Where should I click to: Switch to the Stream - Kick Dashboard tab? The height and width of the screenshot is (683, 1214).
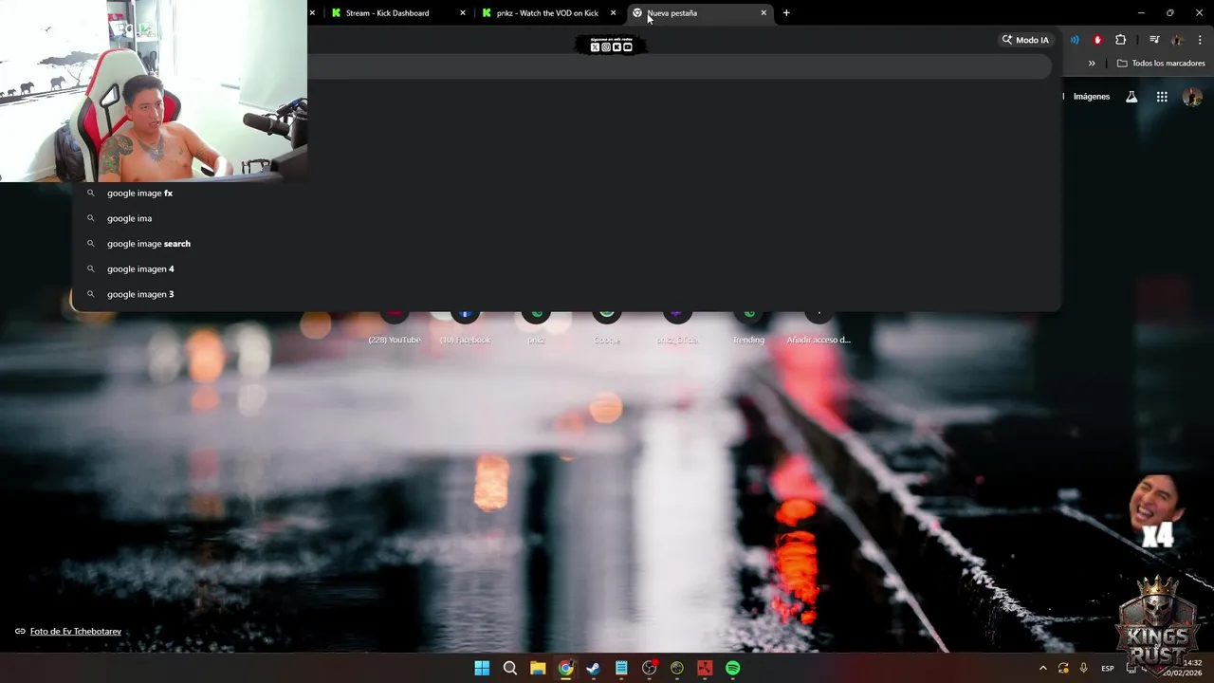pos(387,13)
